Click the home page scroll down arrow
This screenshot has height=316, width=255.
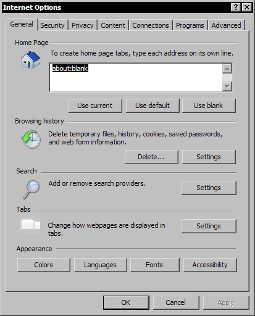227,86
